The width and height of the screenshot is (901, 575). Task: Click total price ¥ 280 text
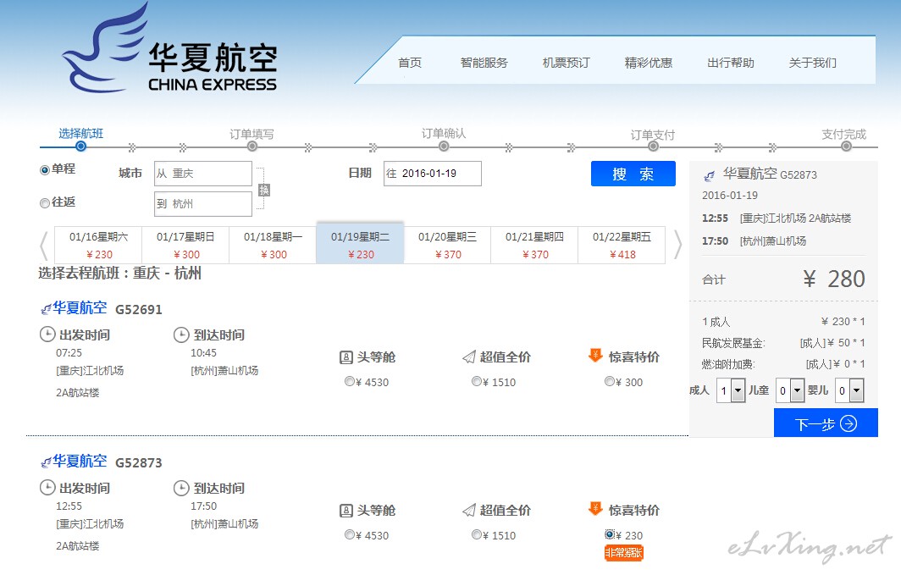tap(834, 279)
